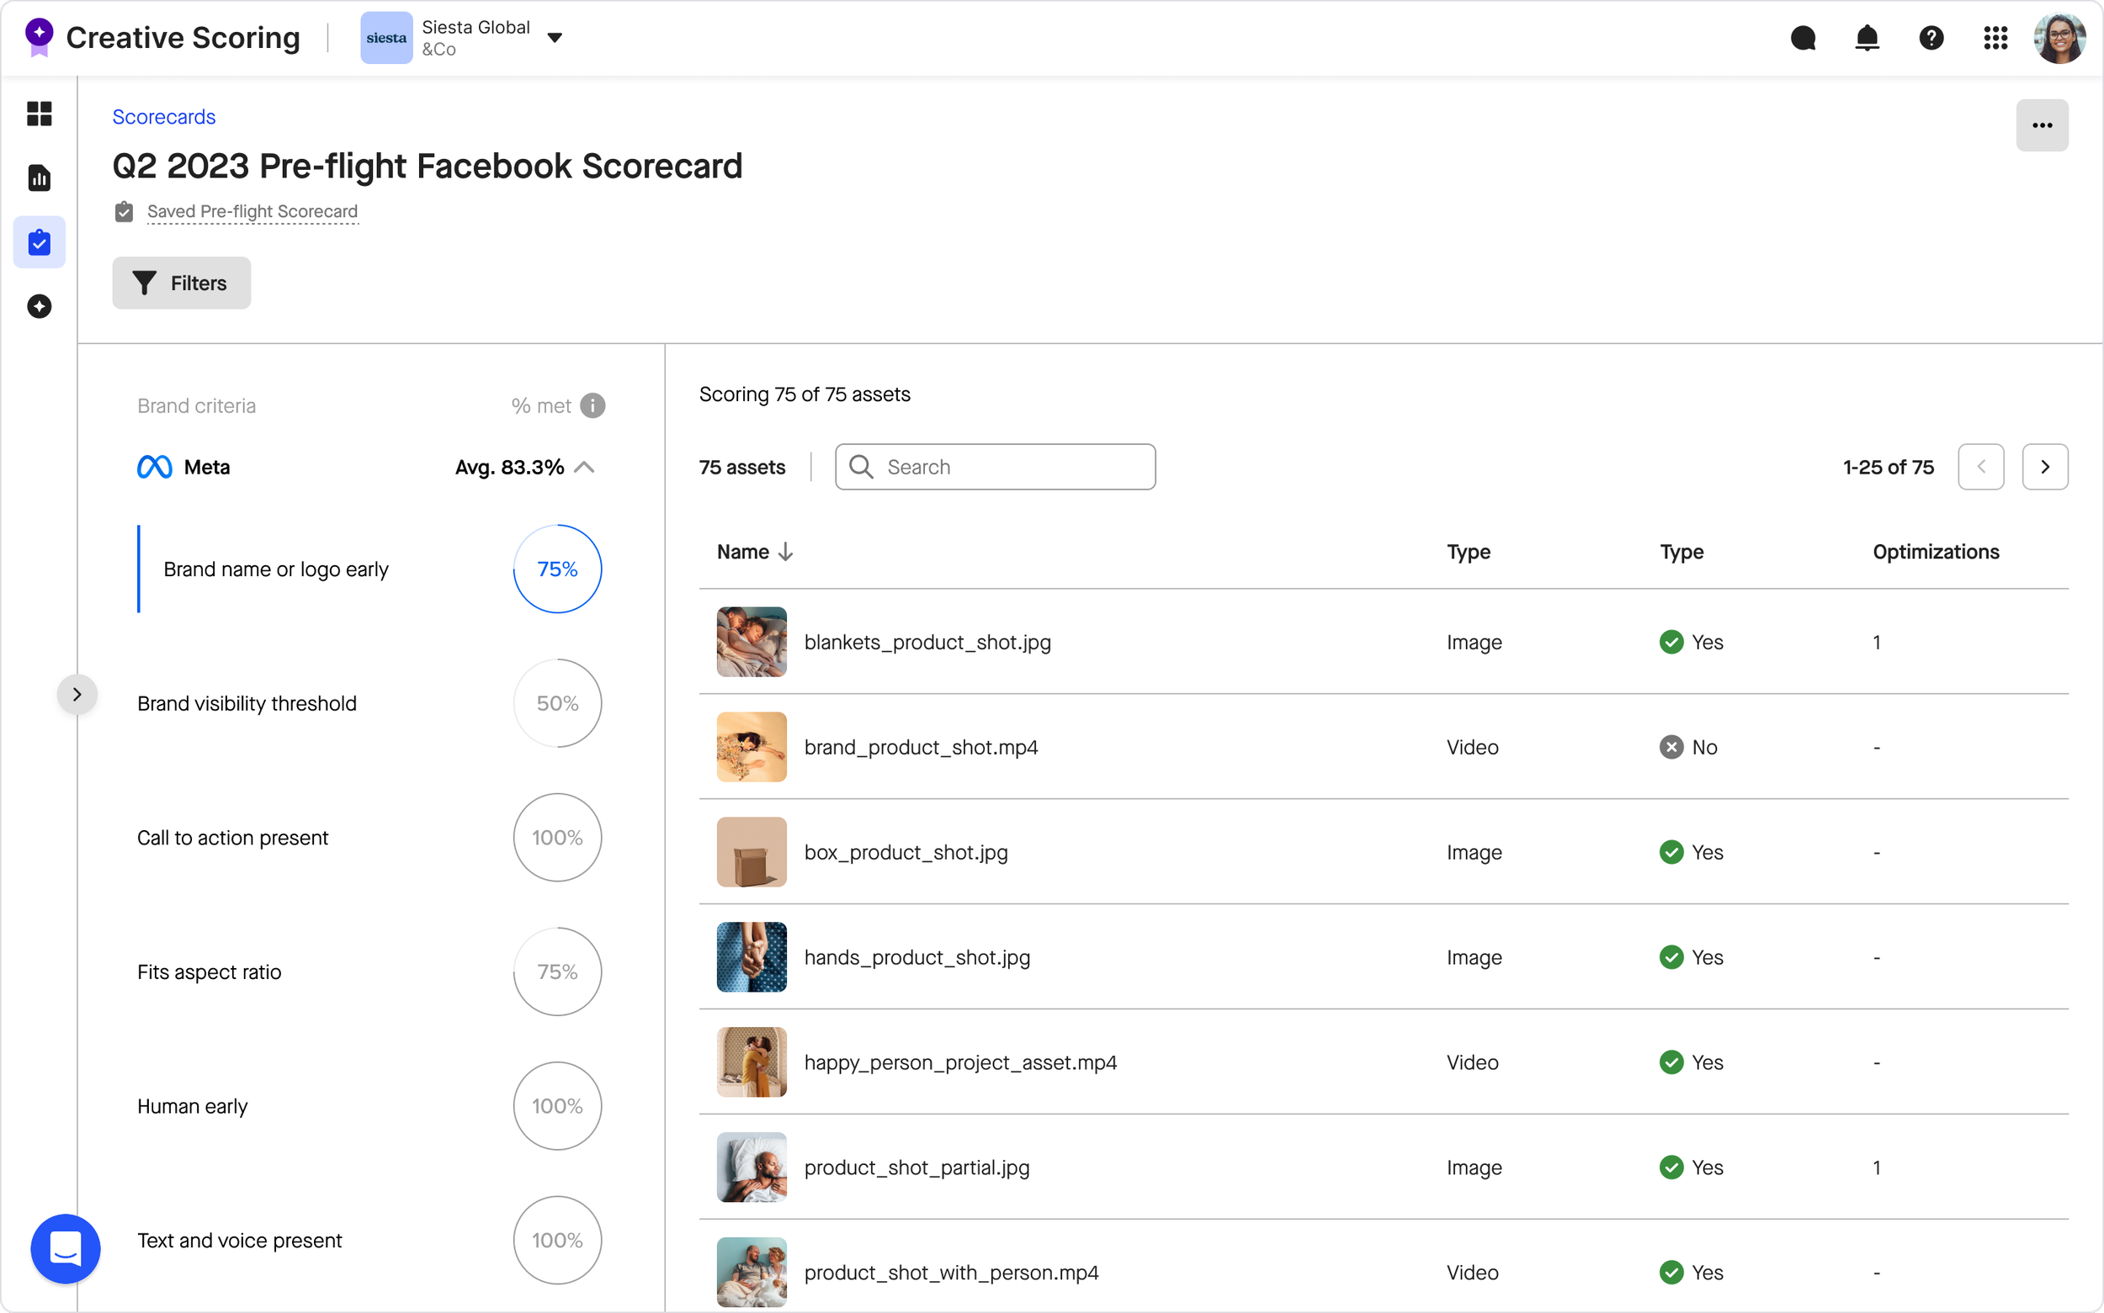Screen dimensions: 2104x1313
Task: Click the 75% Fits aspect ratio progress circle
Action: [557, 972]
